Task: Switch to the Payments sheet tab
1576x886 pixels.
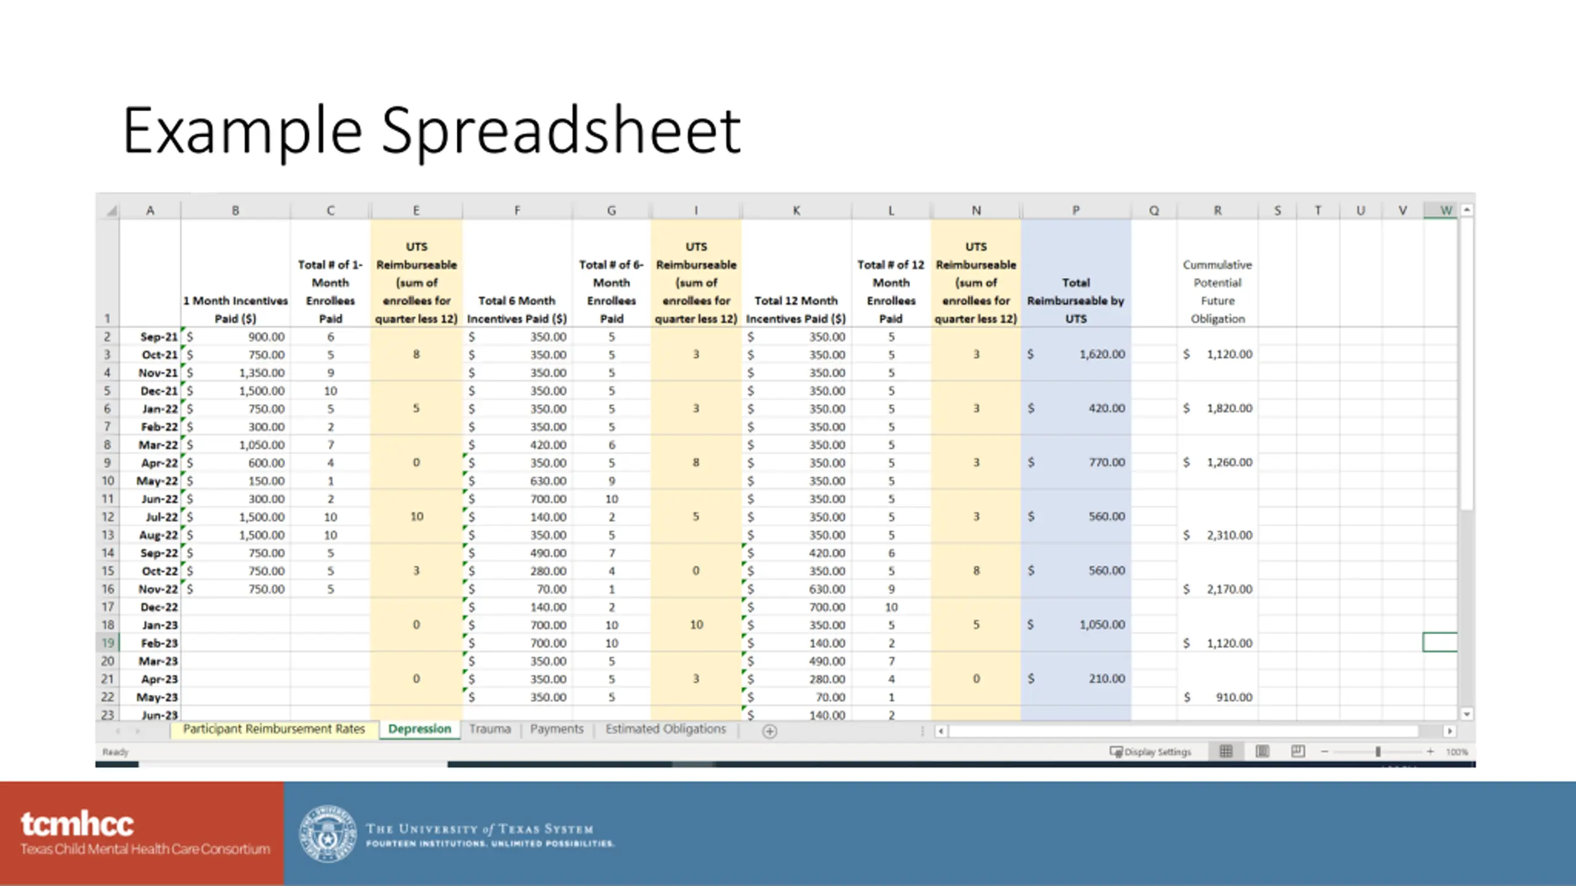Action: [x=557, y=729]
